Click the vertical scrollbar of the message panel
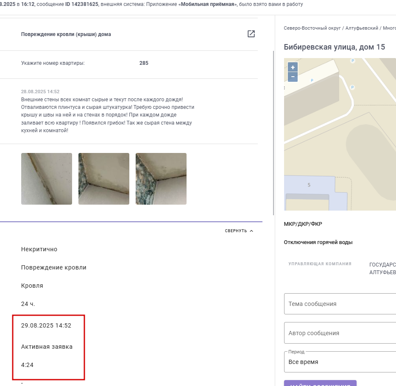Image resolution: width=396 pixels, height=386 pixels. click(x=273, y=133)
